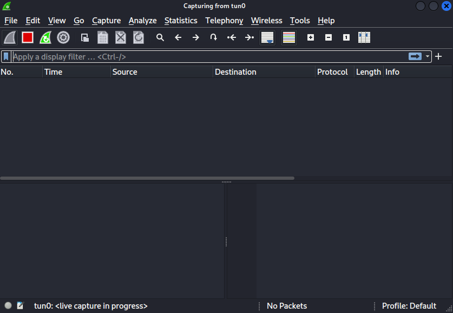
Task: Close the Wireshark window
Action: click(447, 6)
